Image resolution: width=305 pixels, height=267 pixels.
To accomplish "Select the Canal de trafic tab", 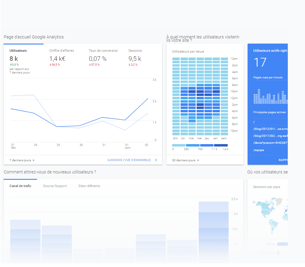I will point(20,186).
